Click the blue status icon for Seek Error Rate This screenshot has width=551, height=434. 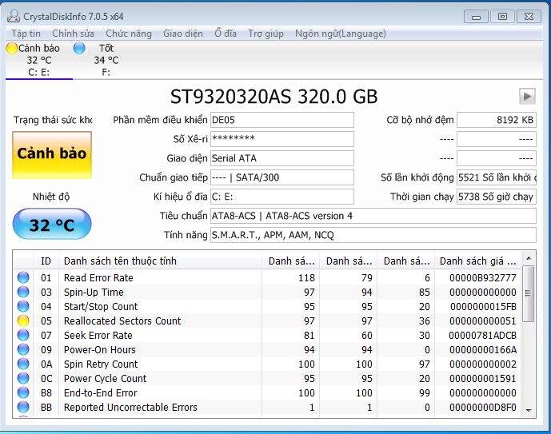coord(23,336)
